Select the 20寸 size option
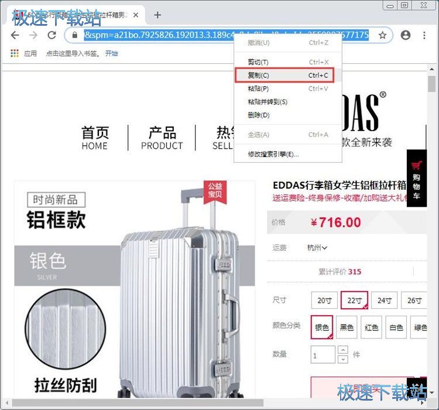 pyautogui.click(x=324, y=300)
